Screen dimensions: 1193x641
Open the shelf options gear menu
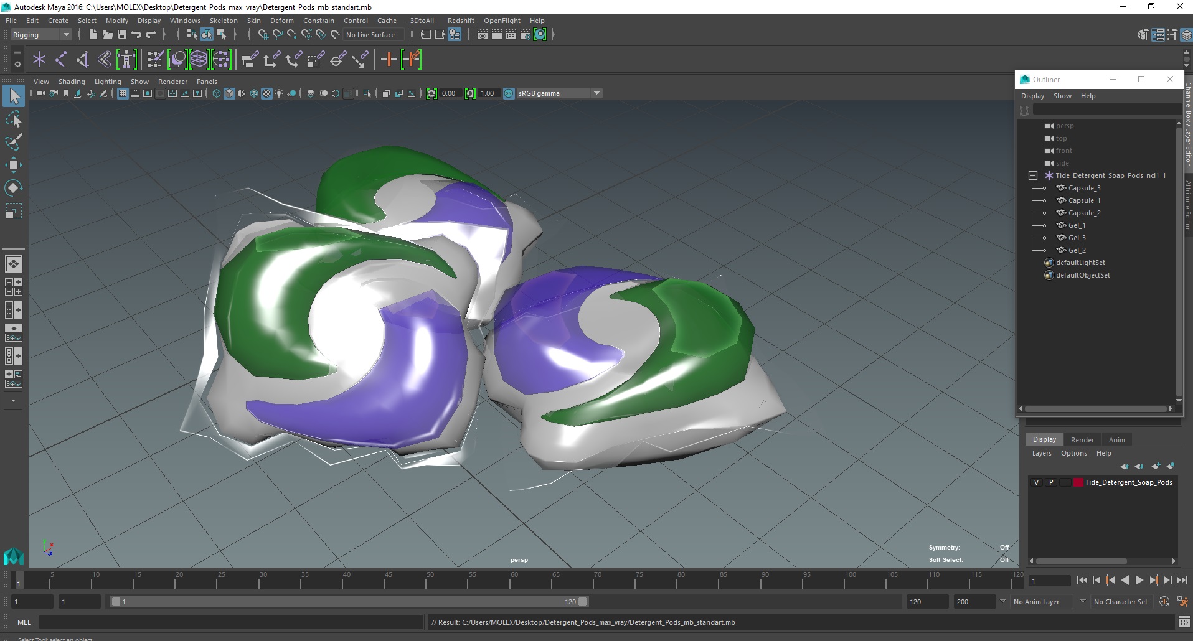coord(17,64)
